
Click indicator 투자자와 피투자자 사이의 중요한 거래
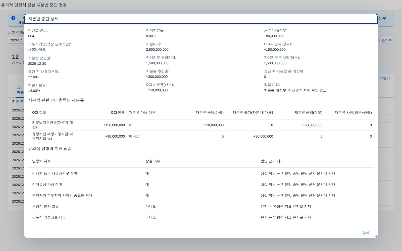click(62, 195)
